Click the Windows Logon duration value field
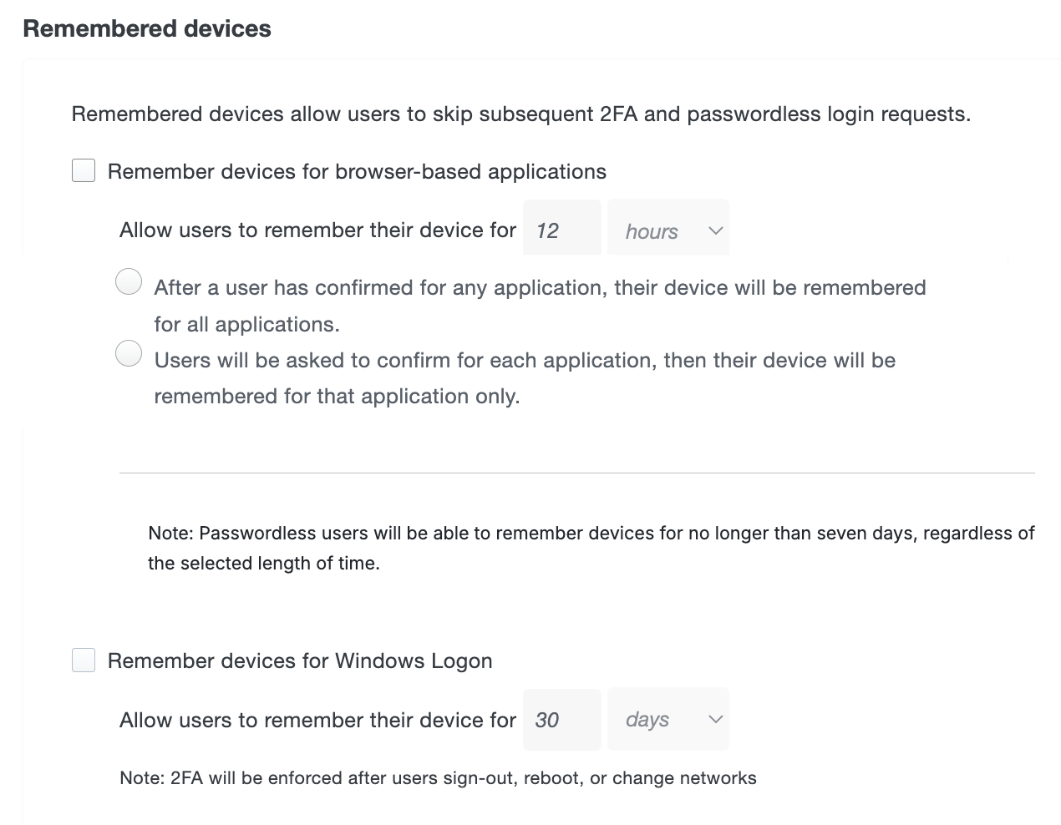The image size is (1061, 825). (561, 719)
